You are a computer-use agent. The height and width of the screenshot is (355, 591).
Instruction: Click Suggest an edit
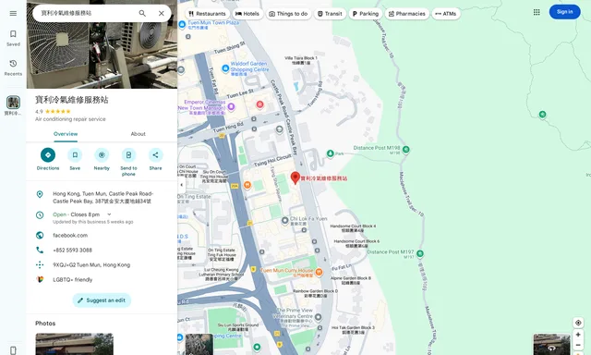pos(102,300)
